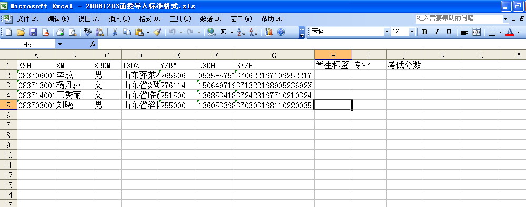This screenshot has height=207, width=526.
Task: Click the Redo arrow icon
Action: coord(190,32)
